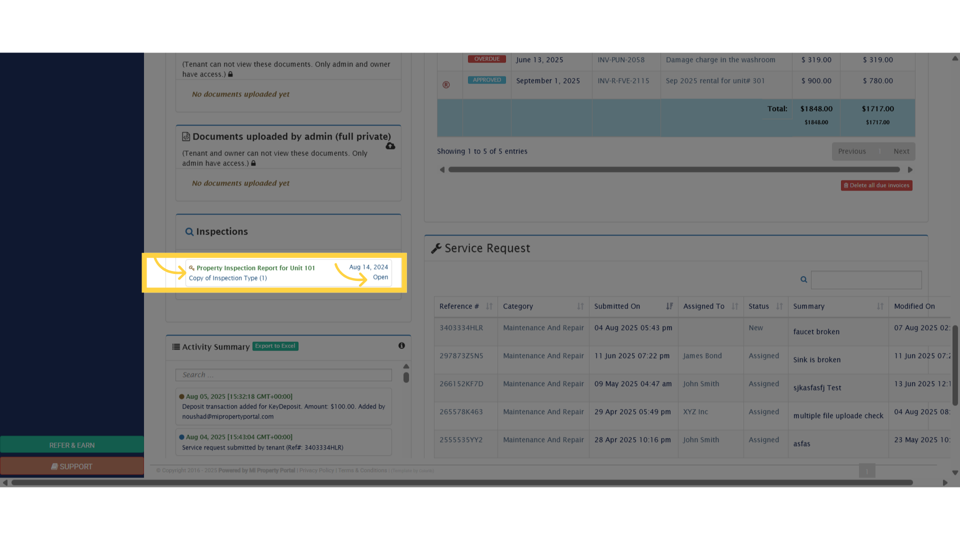The image size is (960, 540).
Task: Click Terms & Conditions footer link
Action: pyautogui.click(x=362, y=470)
